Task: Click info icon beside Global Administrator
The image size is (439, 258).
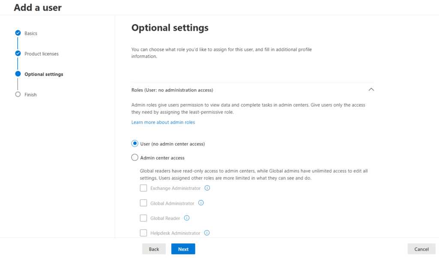Action: coord(201,203)
